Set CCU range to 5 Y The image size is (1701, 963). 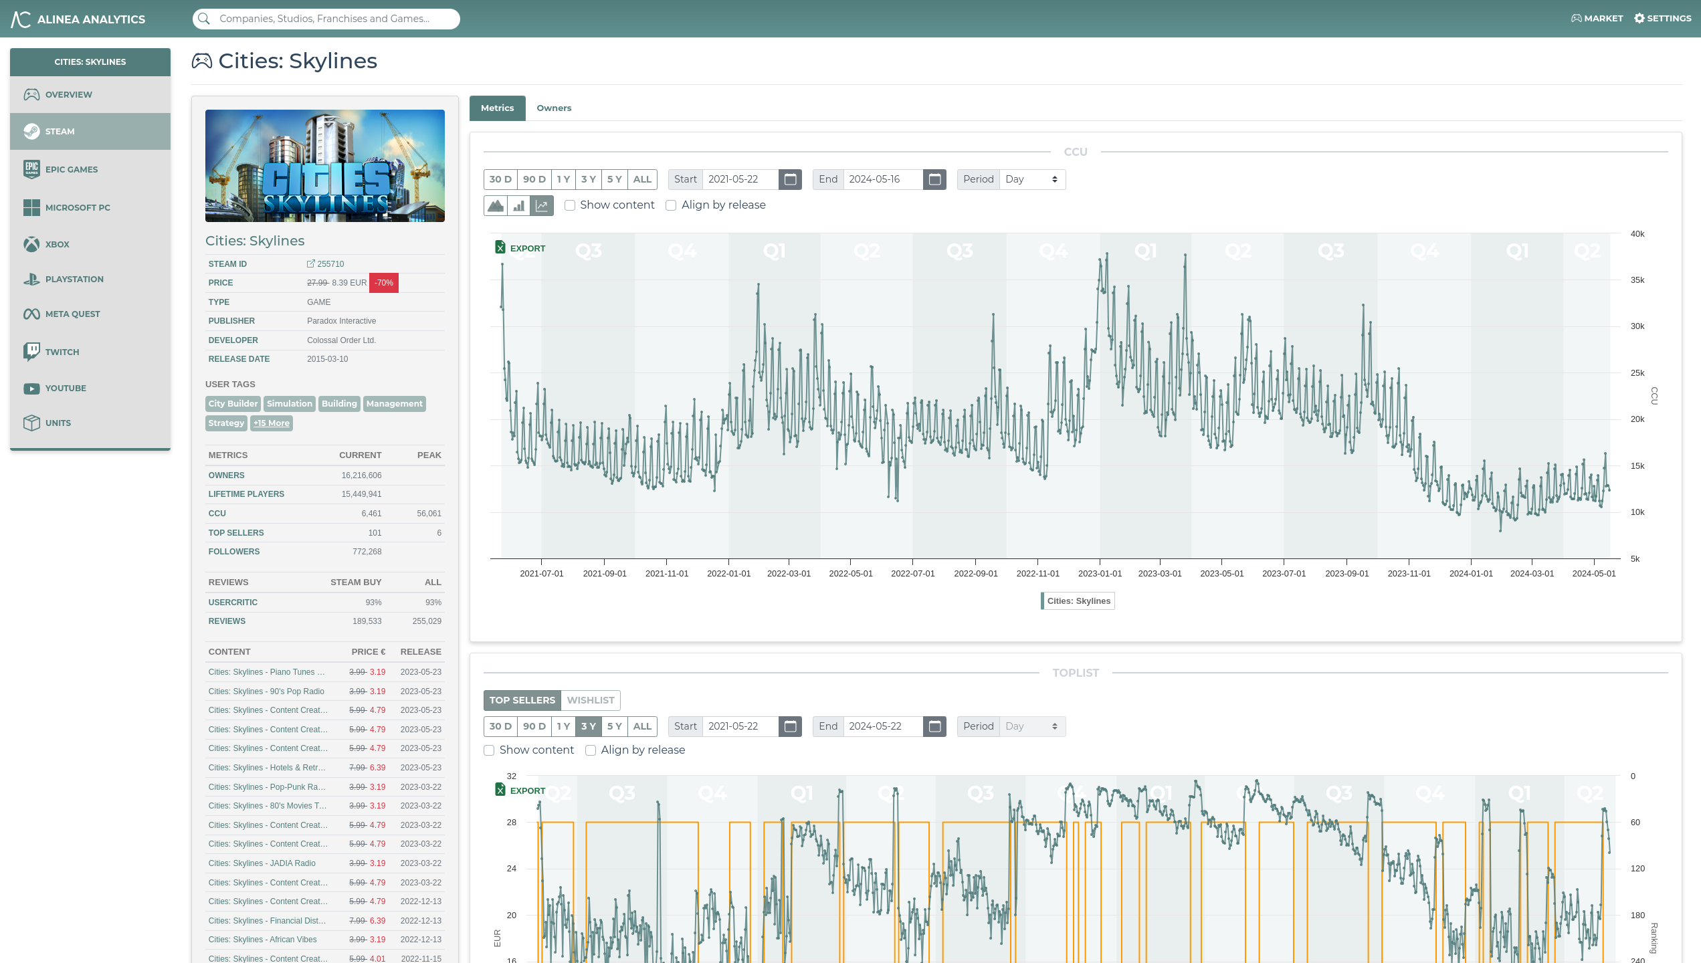tap(615, 179)
